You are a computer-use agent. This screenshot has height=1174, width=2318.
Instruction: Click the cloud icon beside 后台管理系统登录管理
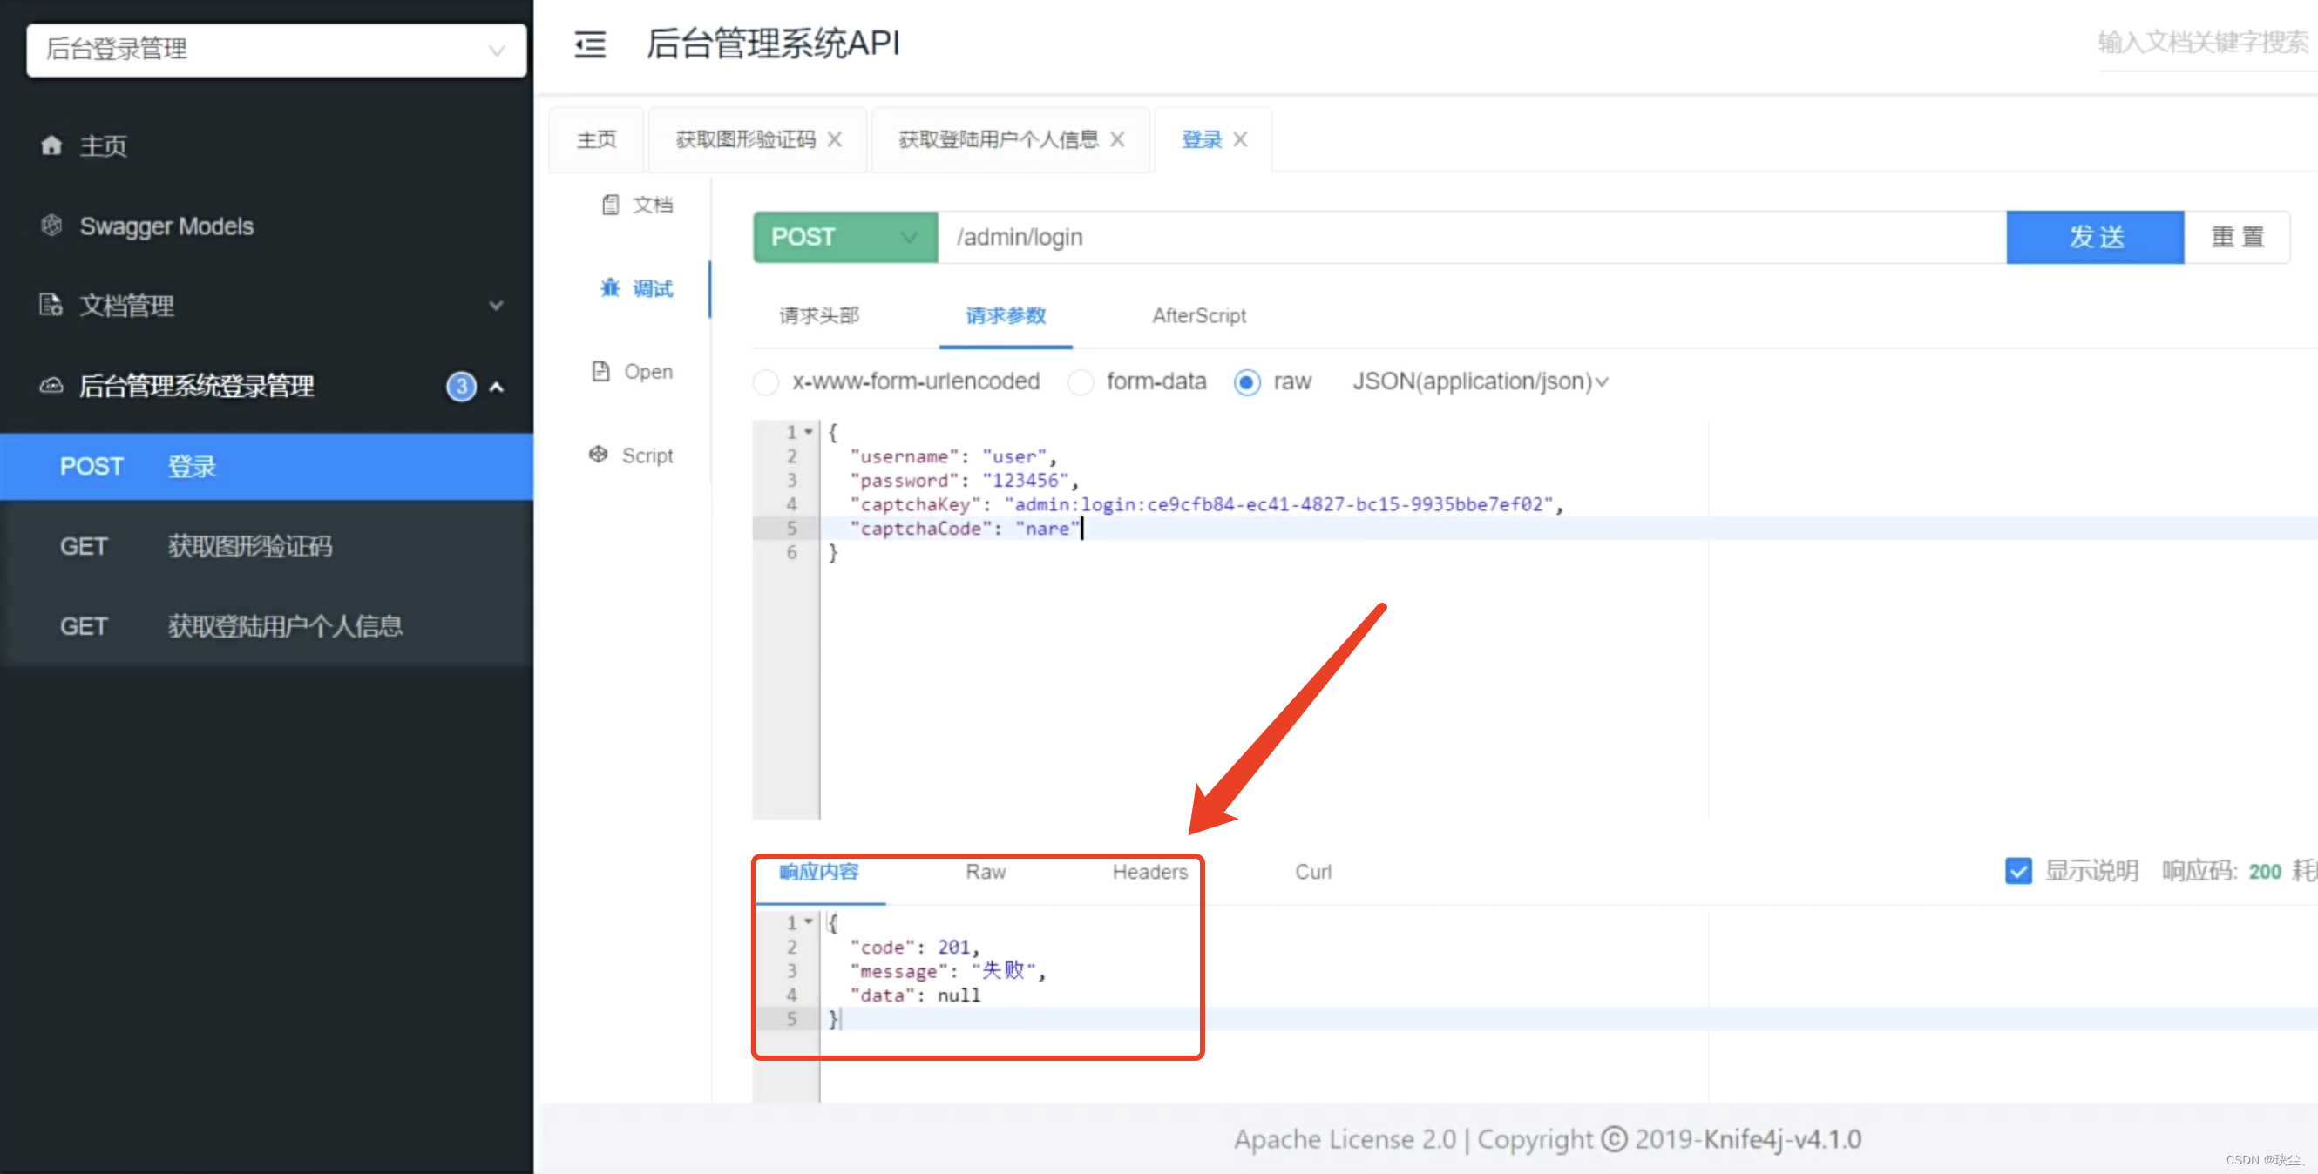coord(51,385)
